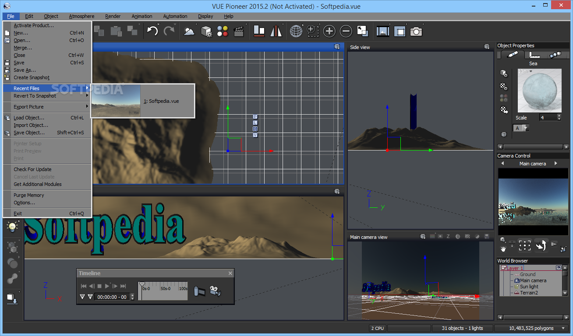This screenshot has height=336, width=573.
Task: Click the timeline movie-camera icon
Action: [x=216, y=290]
